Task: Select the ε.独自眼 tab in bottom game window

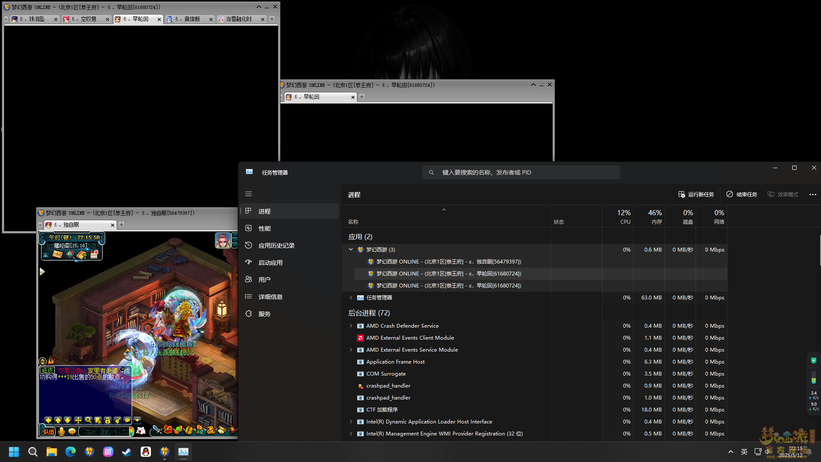Action: click(x=80, y=225)
